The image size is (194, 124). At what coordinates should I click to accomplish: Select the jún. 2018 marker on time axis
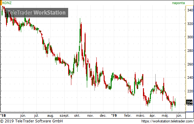(23, 115)
